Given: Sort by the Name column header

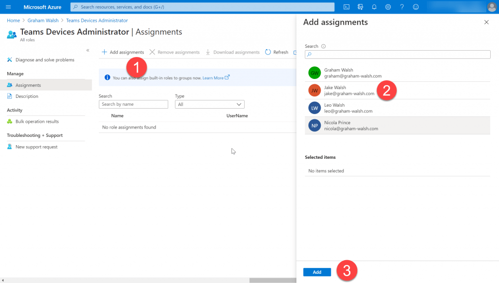Looking at the screenshot, I should click(117, 116).
